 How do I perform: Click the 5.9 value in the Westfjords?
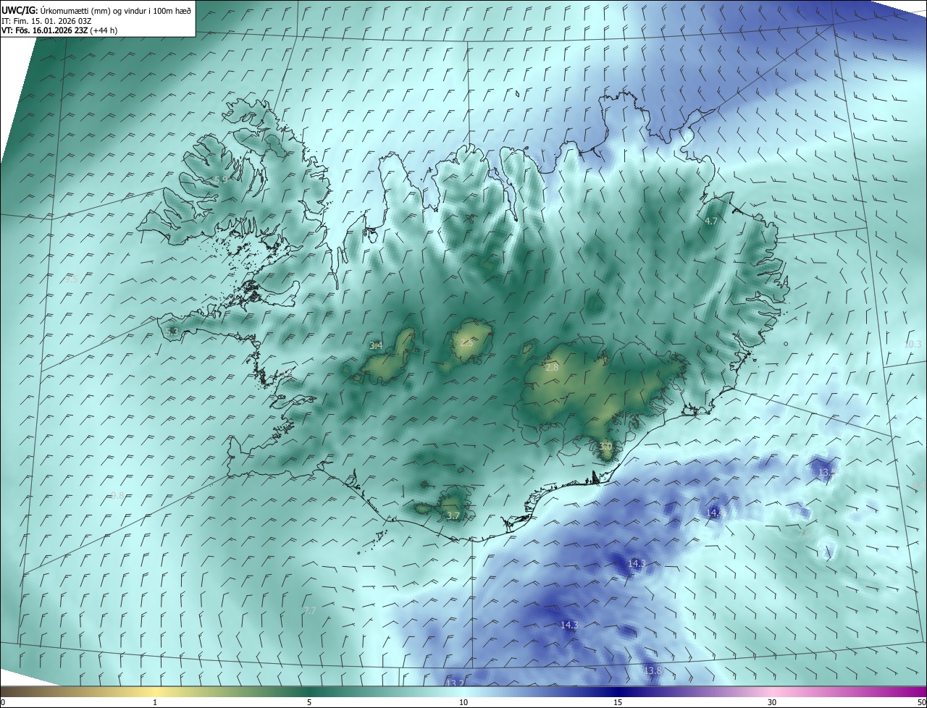[221, 180]
